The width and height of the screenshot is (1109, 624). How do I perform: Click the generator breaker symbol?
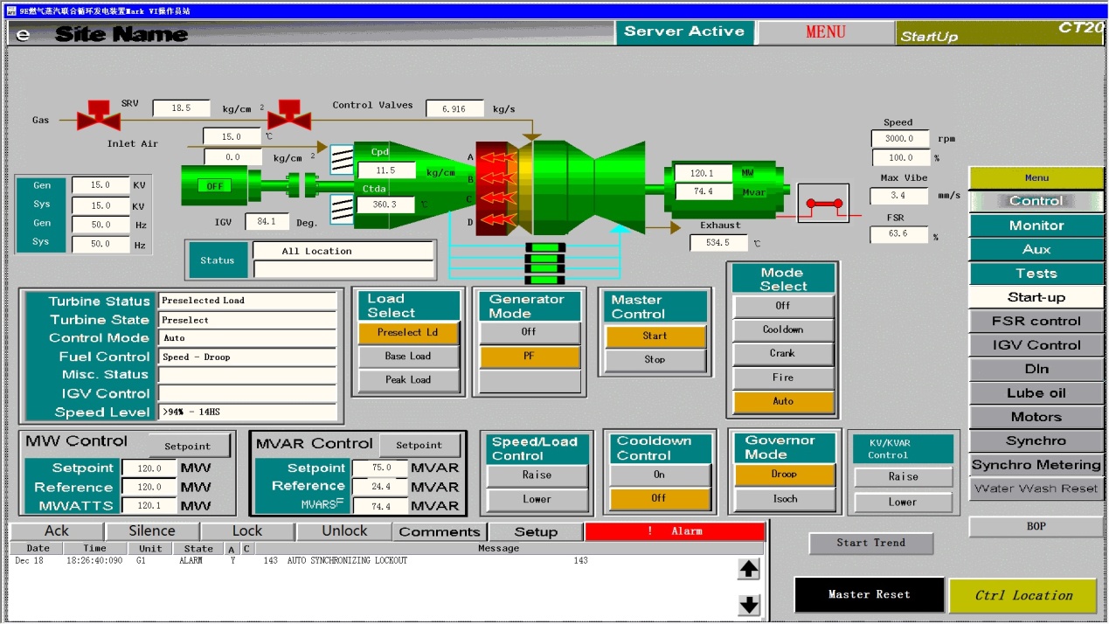click(822, 204)
